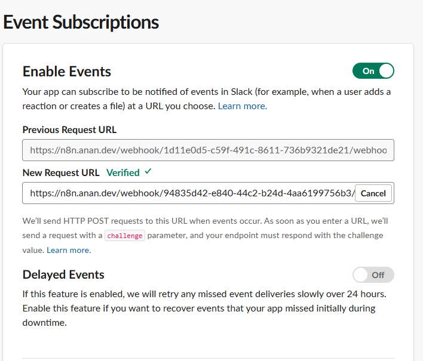Turn off the Enable Events toggle
The height and width of the screenshot is (361, 423).
(373, 71)
